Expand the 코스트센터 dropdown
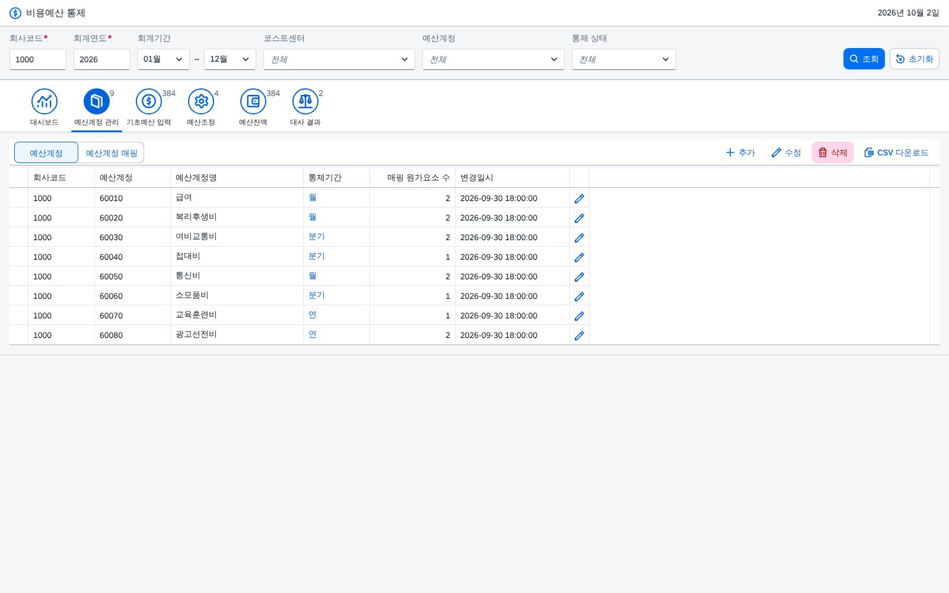The image size is (949, 593). [339, 59]
